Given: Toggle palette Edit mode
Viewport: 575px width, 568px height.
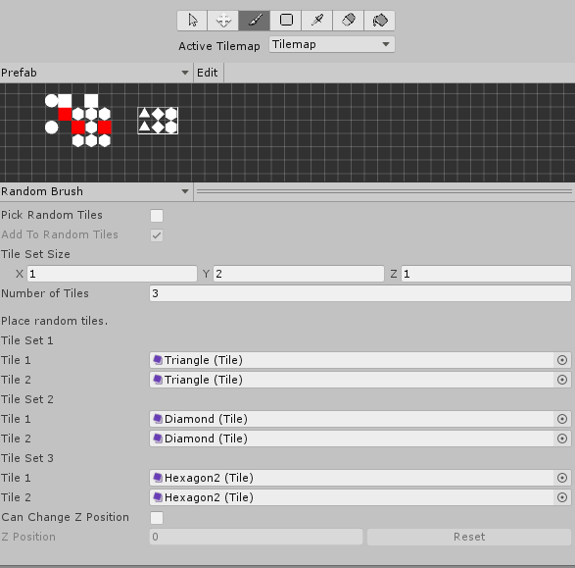Looking at the screenshot, I should coord(208,73).
